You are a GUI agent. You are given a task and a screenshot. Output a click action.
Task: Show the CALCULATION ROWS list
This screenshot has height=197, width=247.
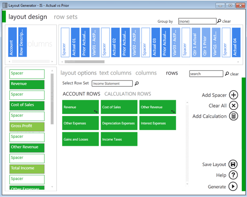[x=127, y=94]
